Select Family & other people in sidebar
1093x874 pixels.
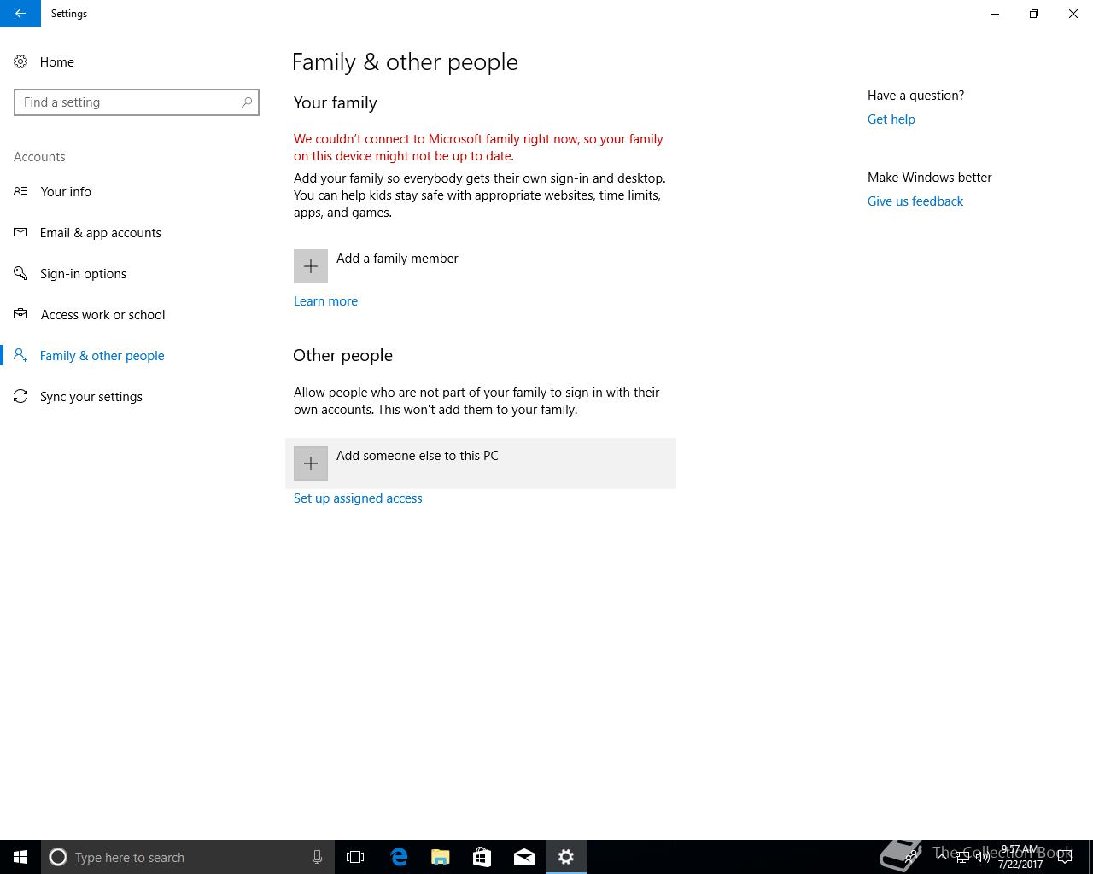(x=102, y=355)
